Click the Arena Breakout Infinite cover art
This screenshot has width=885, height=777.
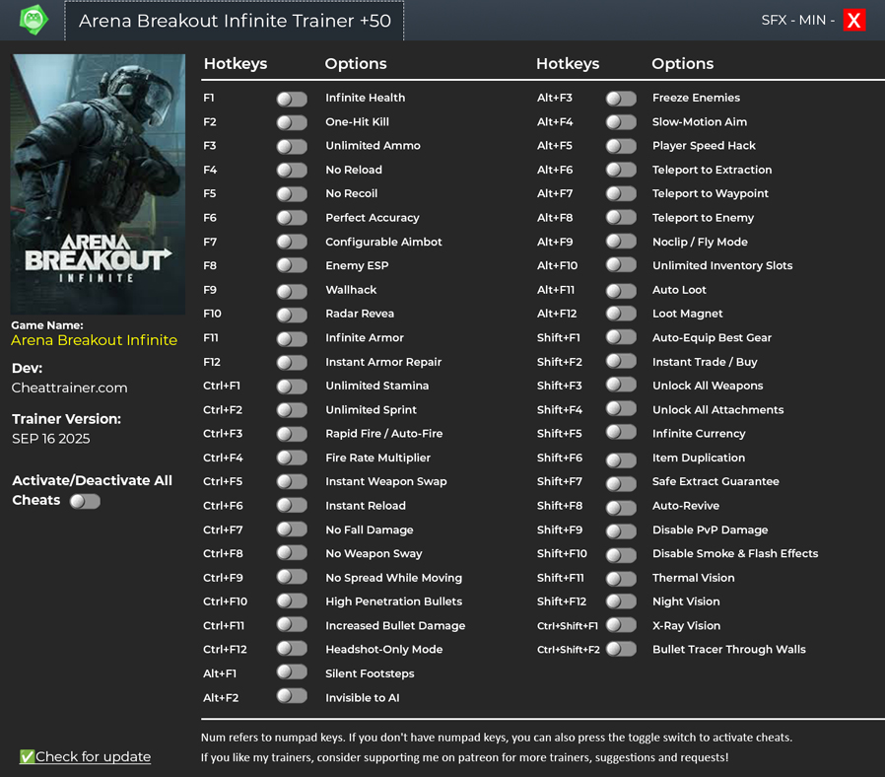(99, 184)
